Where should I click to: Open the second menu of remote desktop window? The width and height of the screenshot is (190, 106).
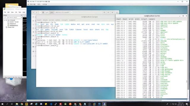(x=39, y=4)
